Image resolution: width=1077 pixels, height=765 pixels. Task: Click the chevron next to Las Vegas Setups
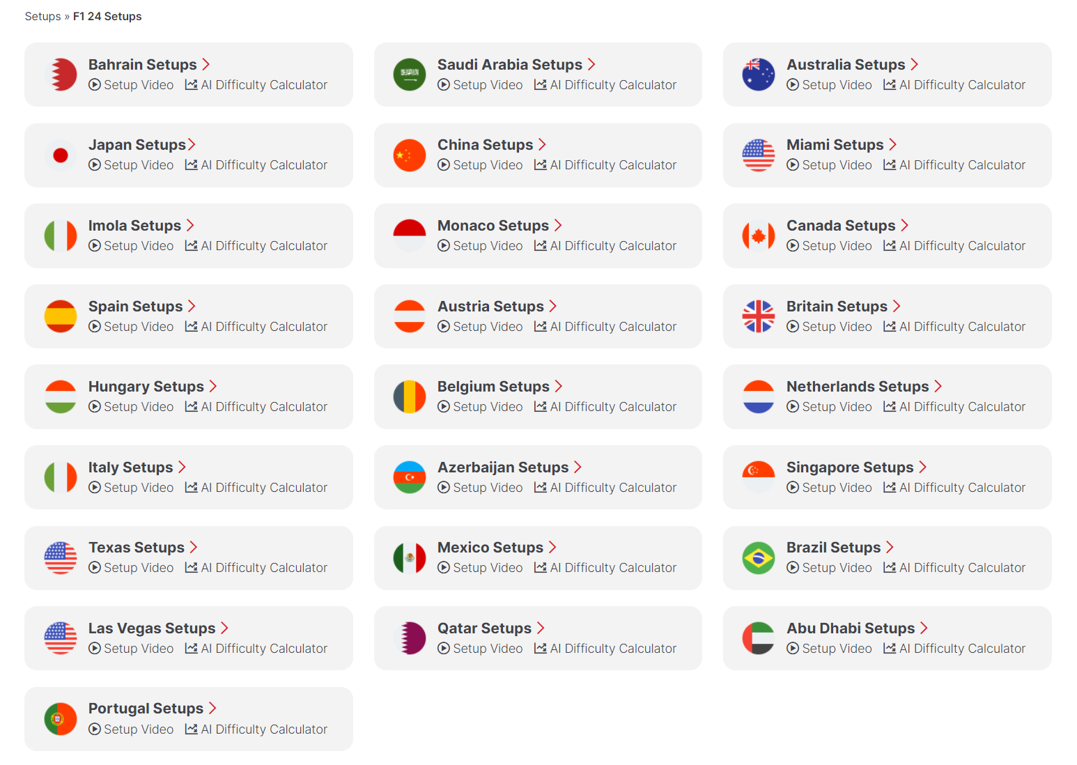pos(224,628)
